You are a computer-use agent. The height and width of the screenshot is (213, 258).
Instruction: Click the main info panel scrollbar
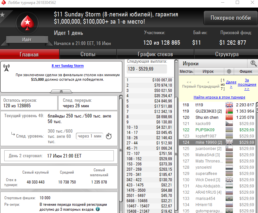tap(121, 150)
